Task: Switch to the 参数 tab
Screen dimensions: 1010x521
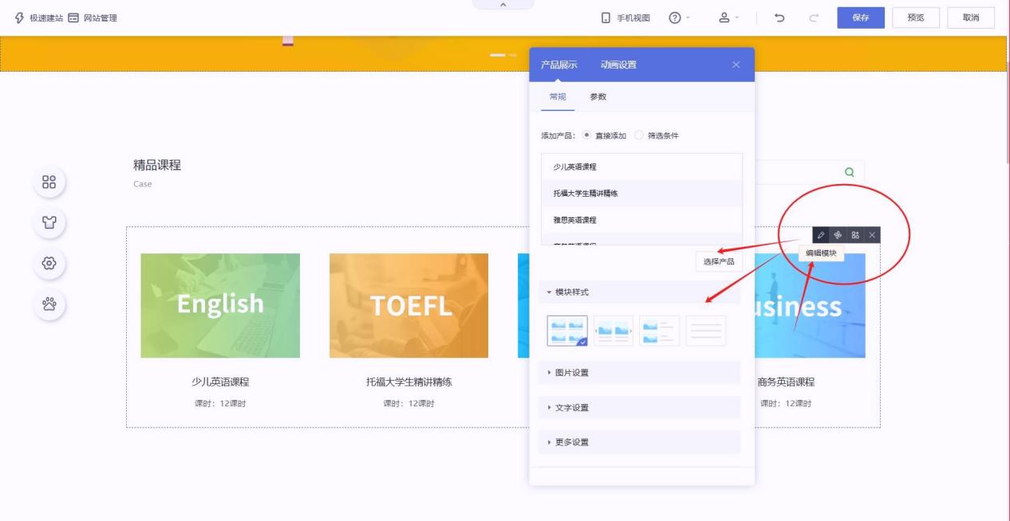Action: (598, 96)
